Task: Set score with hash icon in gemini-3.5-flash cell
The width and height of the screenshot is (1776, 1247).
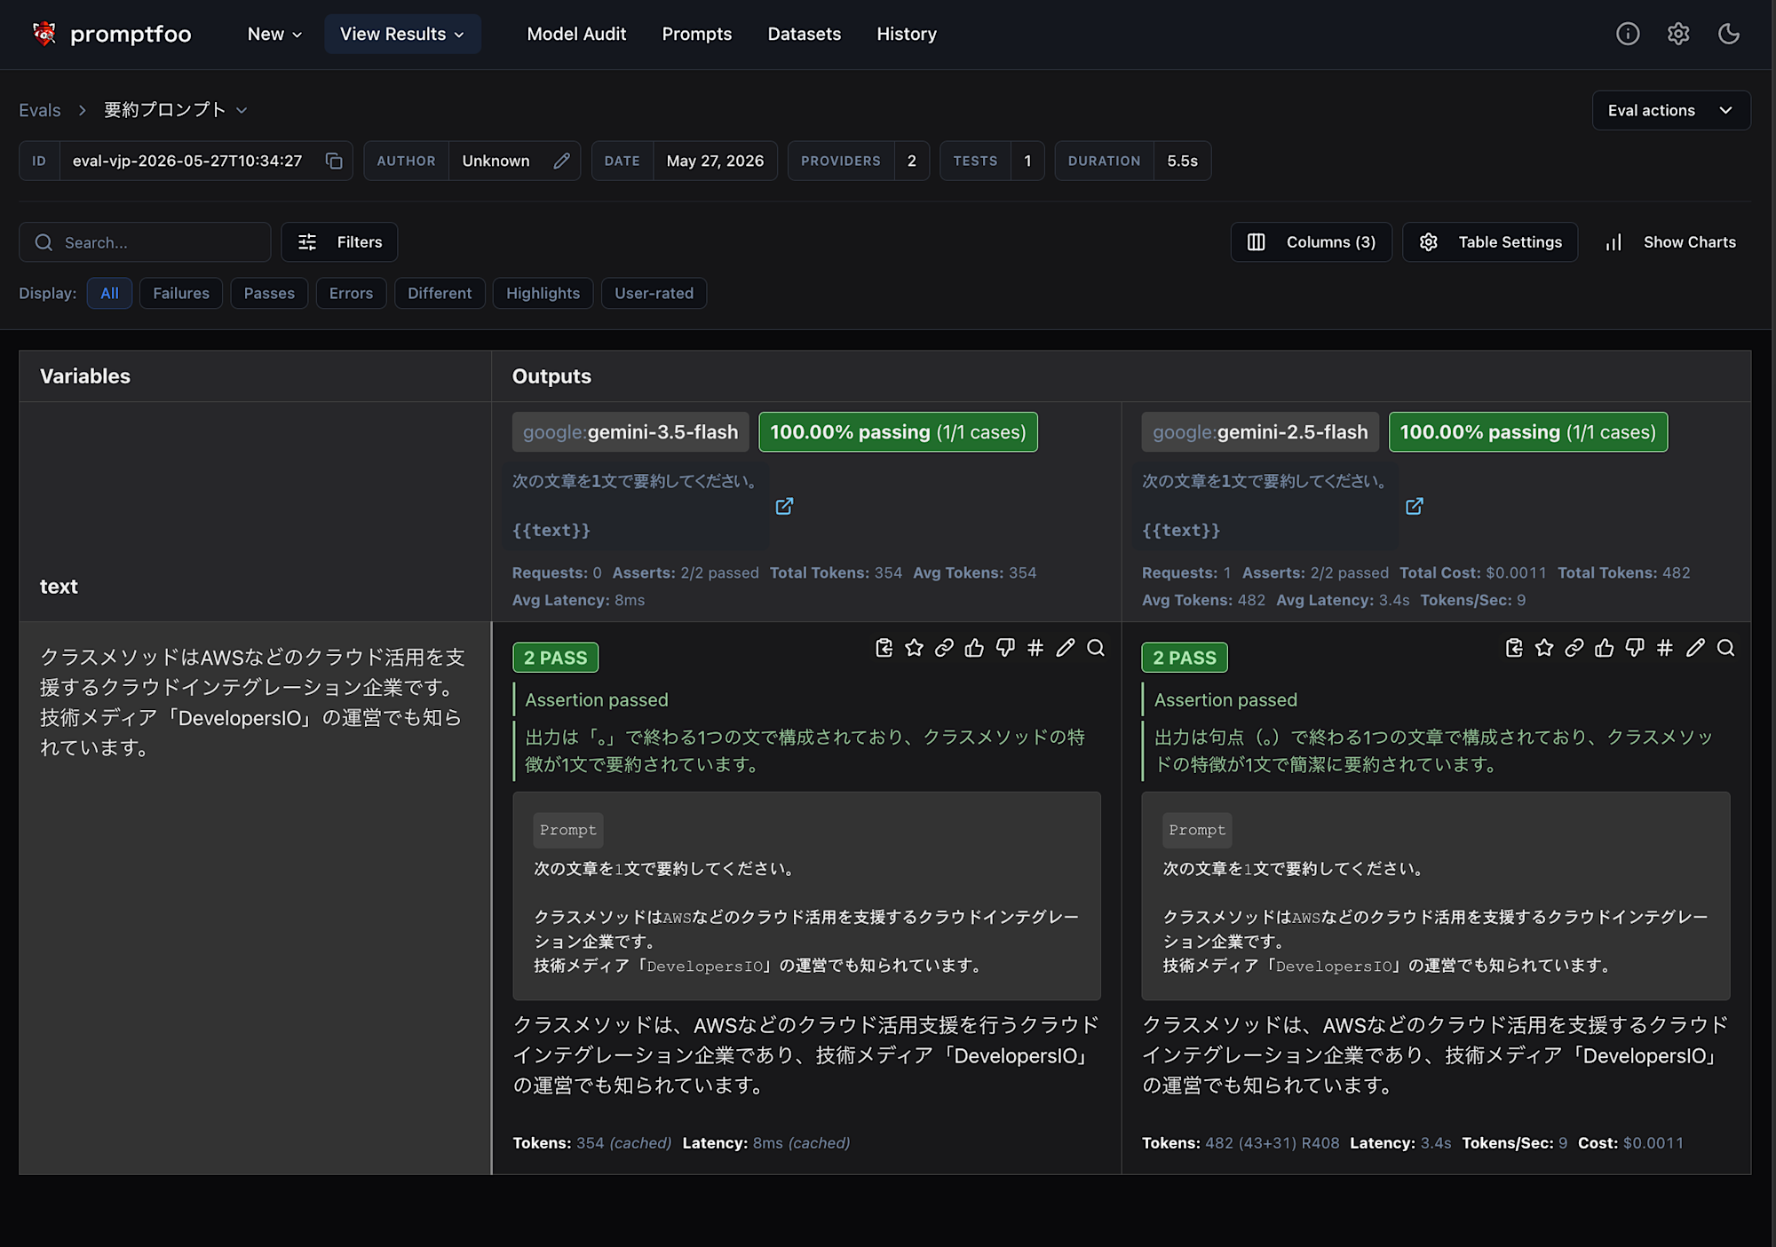Action: 1035,648
